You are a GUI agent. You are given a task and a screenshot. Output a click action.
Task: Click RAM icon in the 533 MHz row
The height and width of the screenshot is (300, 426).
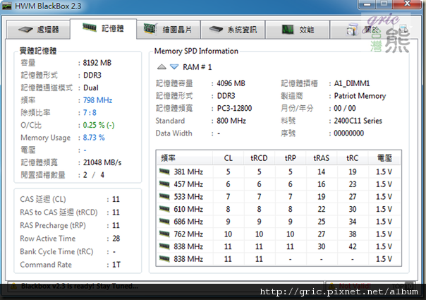pyautogui.click(x=164, y=196)
